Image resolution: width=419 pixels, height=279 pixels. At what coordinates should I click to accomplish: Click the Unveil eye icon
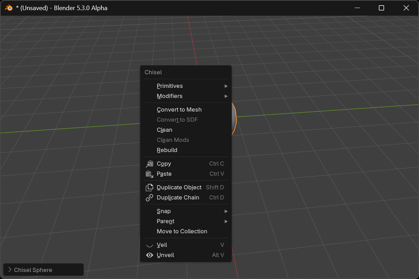[x=149, y=255]
